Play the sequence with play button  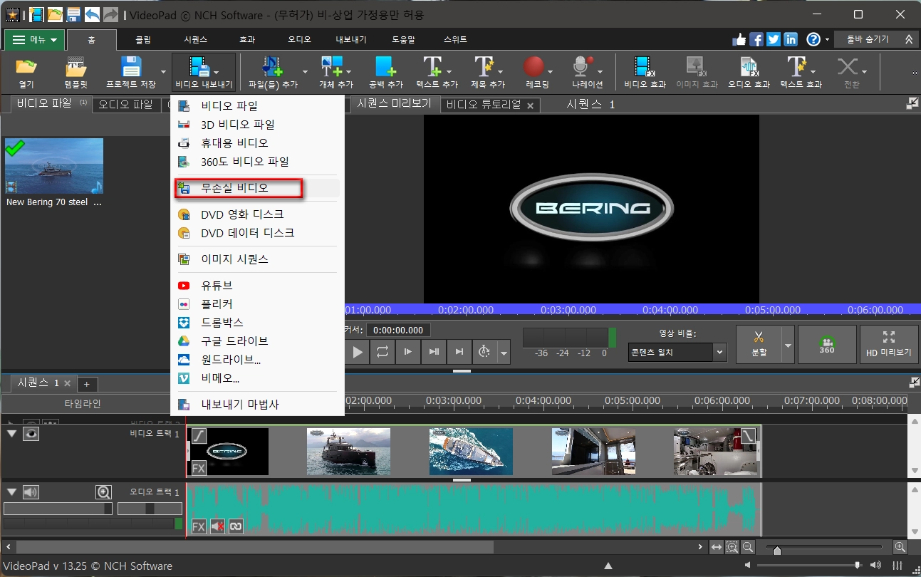click(358, 352)
